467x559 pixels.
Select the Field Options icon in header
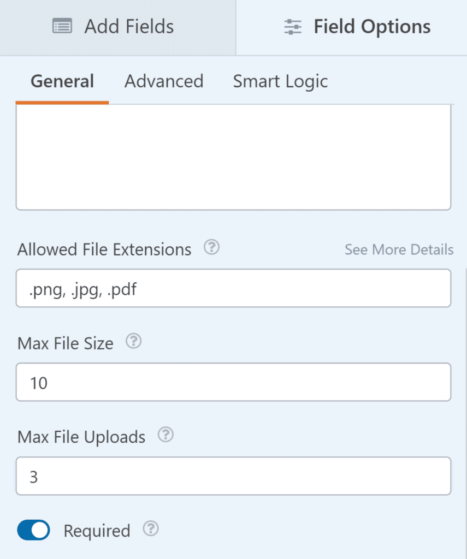point(293,26)
